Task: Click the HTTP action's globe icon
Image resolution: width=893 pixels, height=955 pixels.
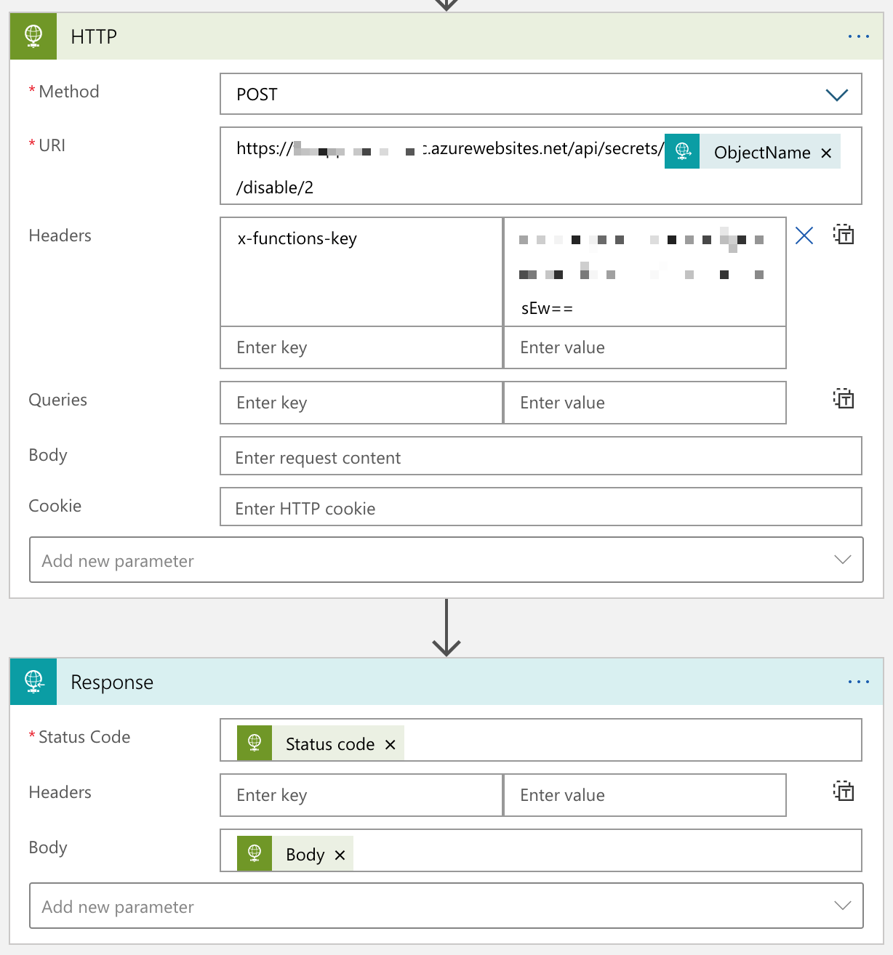Action: click(33, 36)
